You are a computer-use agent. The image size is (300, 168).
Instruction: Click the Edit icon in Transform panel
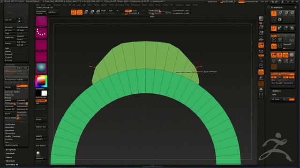click(274, 28)
